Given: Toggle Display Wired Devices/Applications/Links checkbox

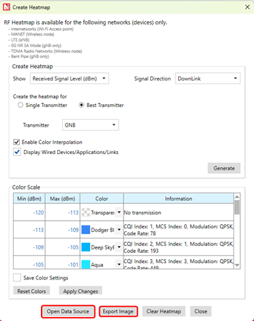Looking at the screenshot, I should point(17,152).
